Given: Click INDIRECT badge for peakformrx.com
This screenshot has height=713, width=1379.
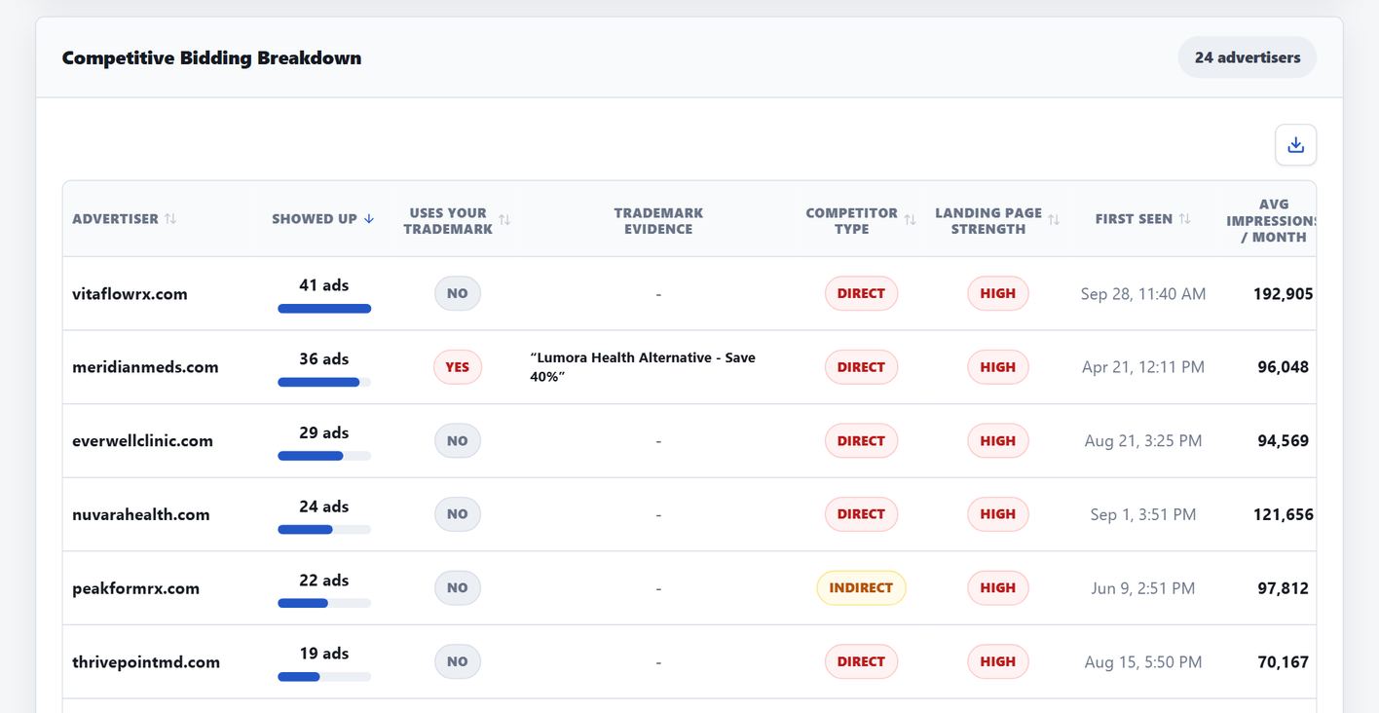Looking at the screenshot, I should [x=861, y=587].
